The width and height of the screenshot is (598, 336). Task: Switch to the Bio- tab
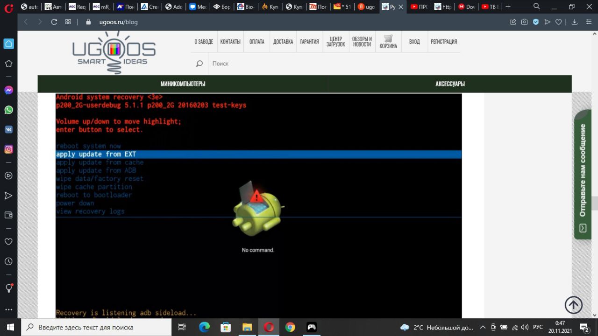pos(247,7)
